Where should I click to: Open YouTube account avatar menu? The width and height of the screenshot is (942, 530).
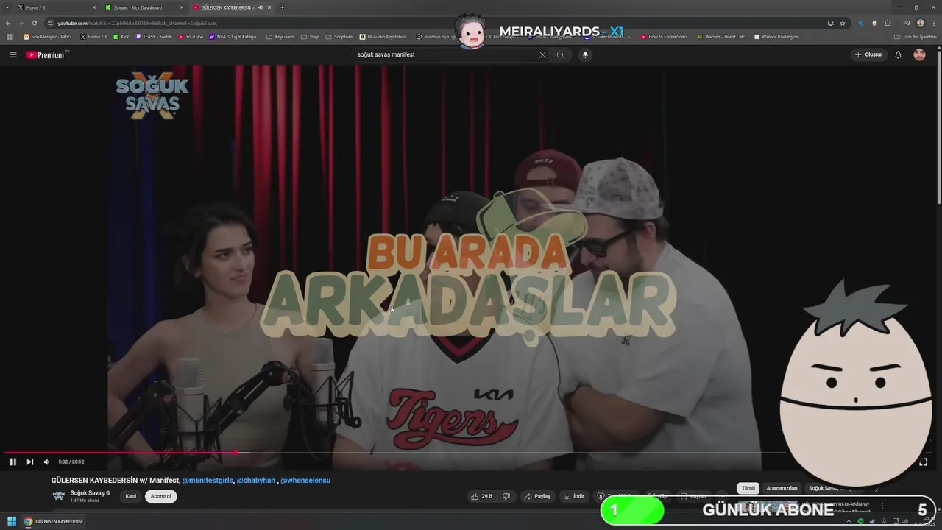[919, 54]
